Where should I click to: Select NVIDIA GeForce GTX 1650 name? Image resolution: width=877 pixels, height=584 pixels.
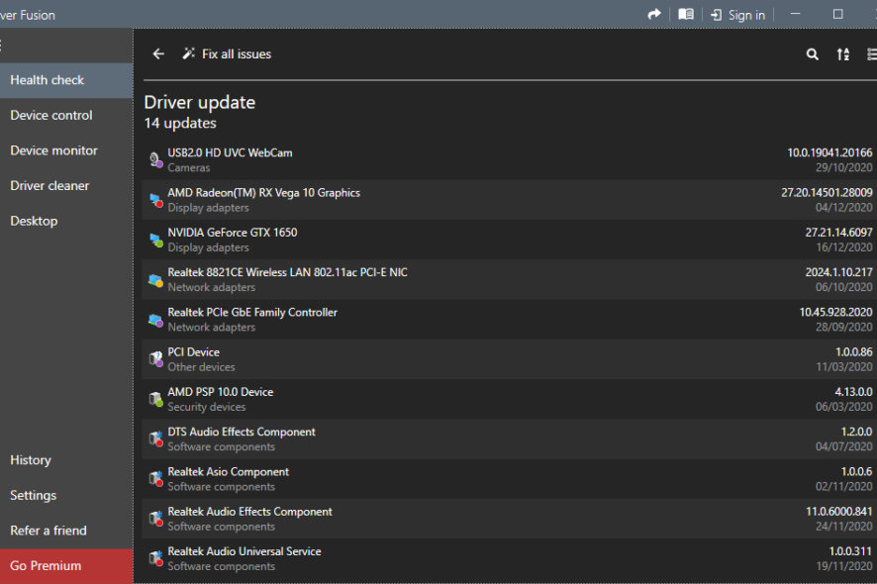click(233, 233)
